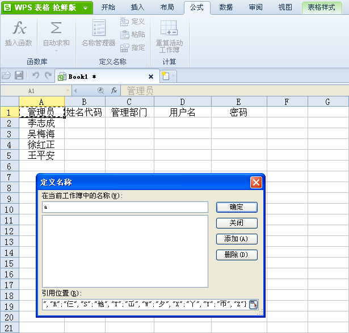
Task: Click the open folder icon in quick toolbar
Action: pyautogui.click(x=7, y=75)
